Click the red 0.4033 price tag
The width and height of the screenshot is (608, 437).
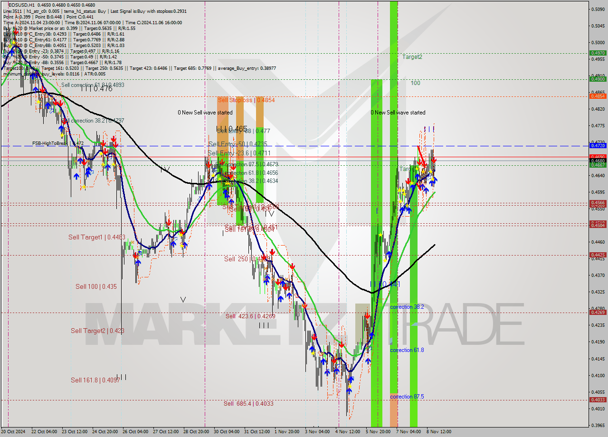point(598,400)
